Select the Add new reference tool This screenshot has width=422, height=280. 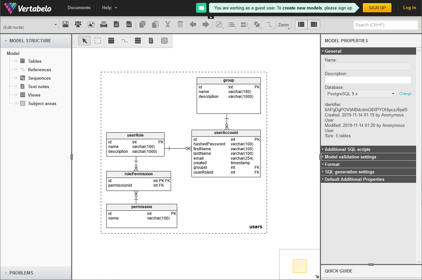click(125, 41)
